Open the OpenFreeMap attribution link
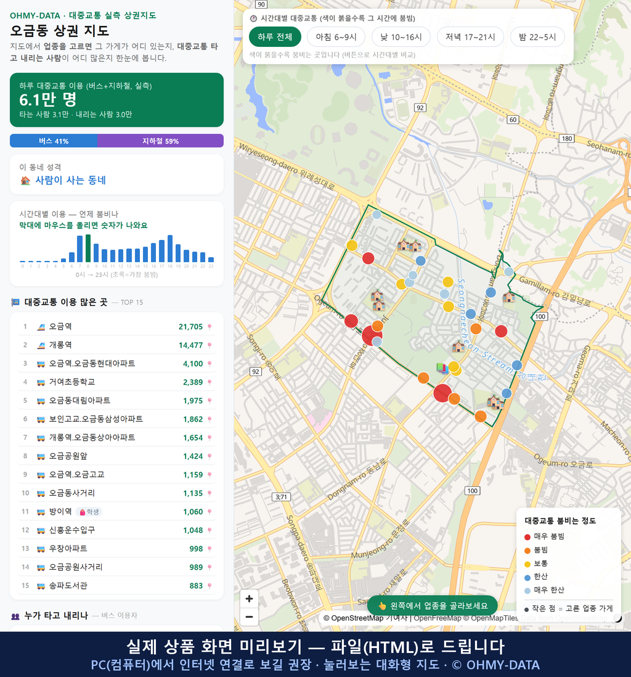 pyautogui.click(x=438, y=618)
